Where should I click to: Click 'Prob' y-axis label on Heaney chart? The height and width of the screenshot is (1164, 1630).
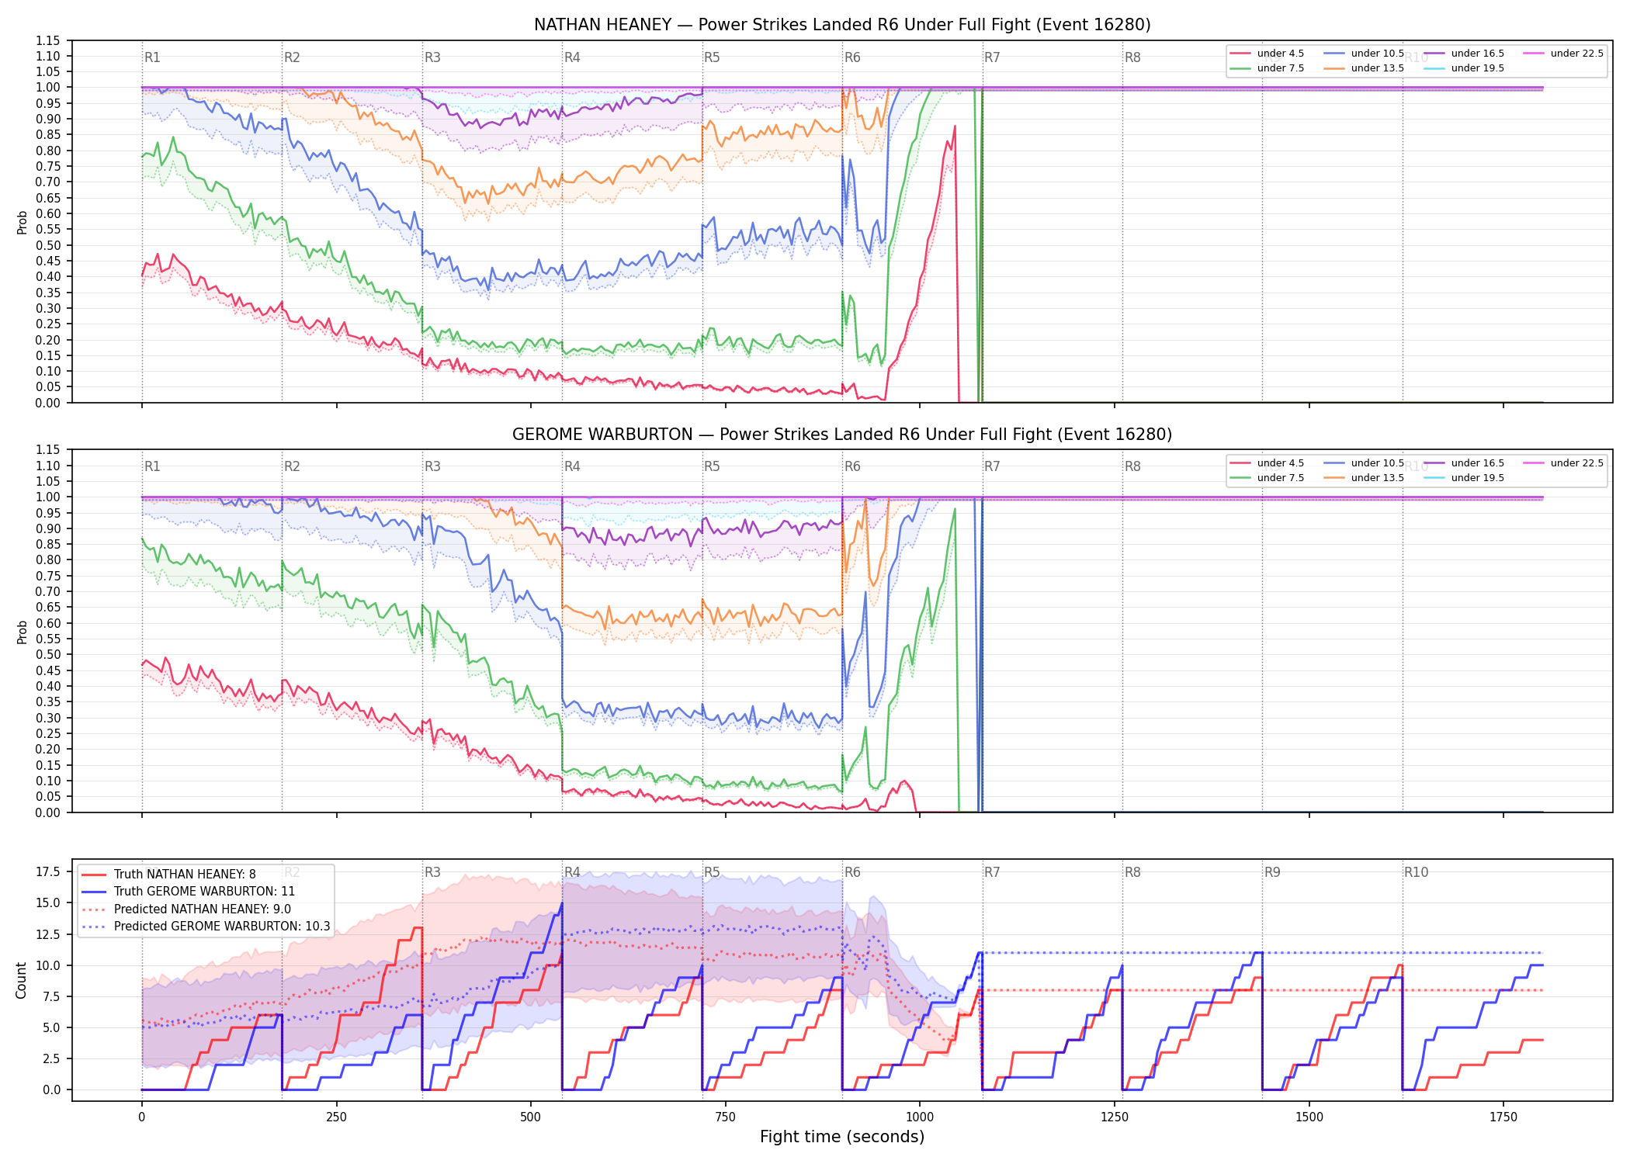pos(22,222)
